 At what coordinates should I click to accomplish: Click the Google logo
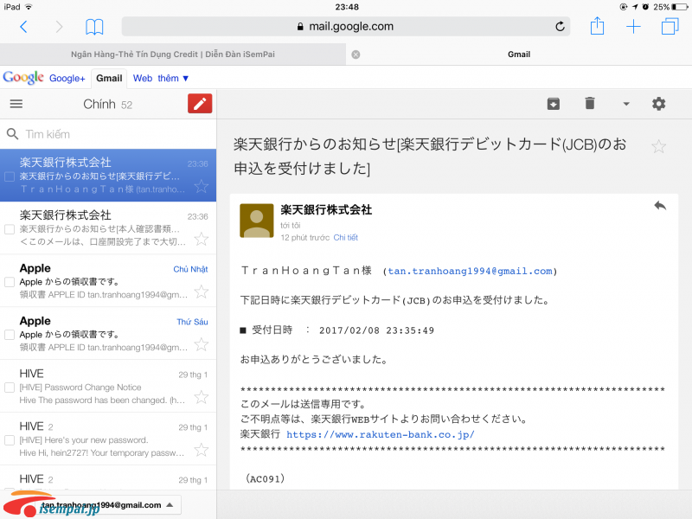click(23, 77)
